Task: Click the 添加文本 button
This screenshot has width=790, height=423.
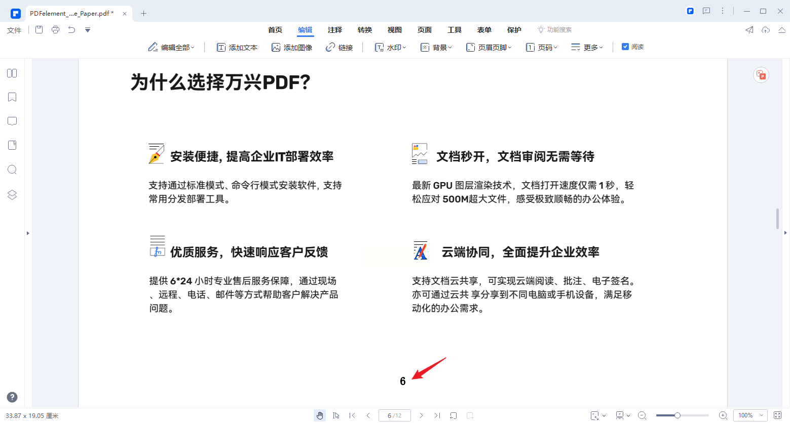Action: 237,47
